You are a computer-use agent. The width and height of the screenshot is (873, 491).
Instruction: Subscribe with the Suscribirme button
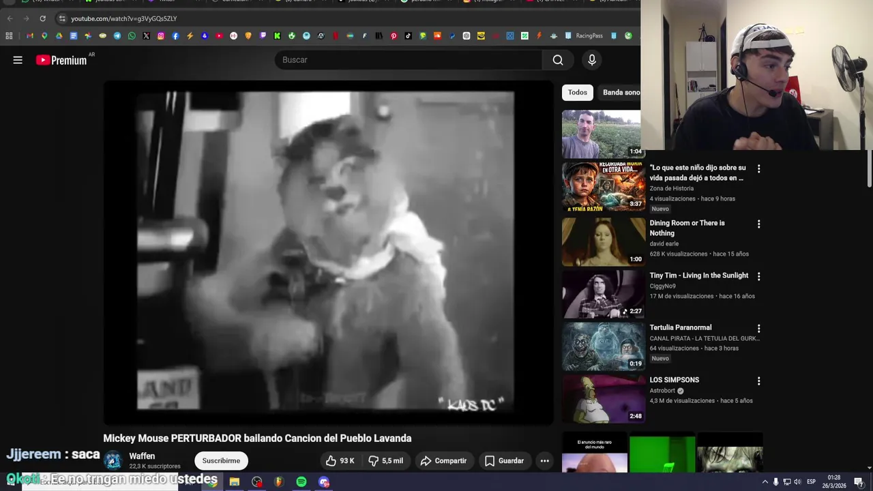[x=221, y=461]
